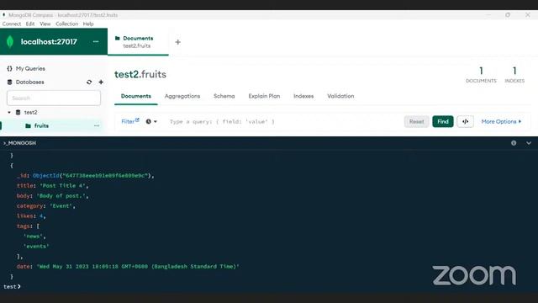Click the 1 Indexes count
The height and width of the screenshot is (303, 538).
(x=514, y=75)
